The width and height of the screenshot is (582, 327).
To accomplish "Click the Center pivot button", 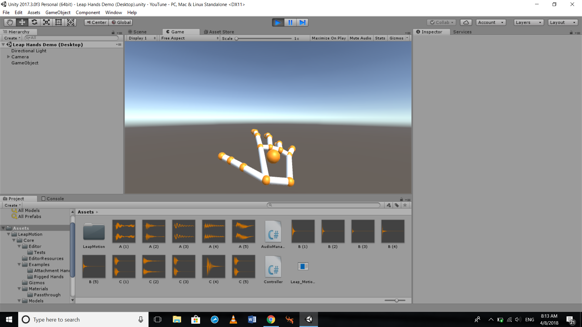I will pos(96,22).
